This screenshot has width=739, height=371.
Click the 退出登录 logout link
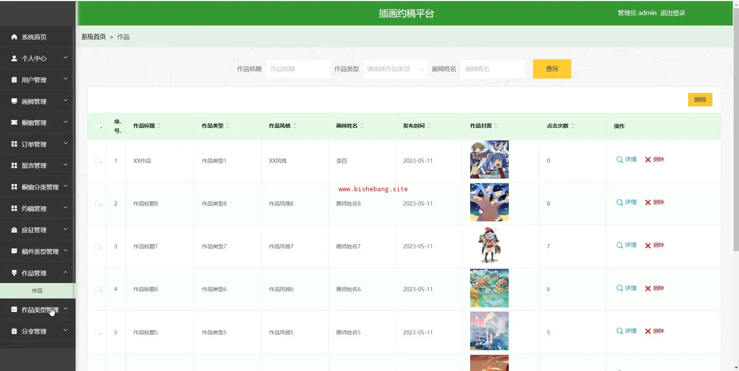pos(673,13)
